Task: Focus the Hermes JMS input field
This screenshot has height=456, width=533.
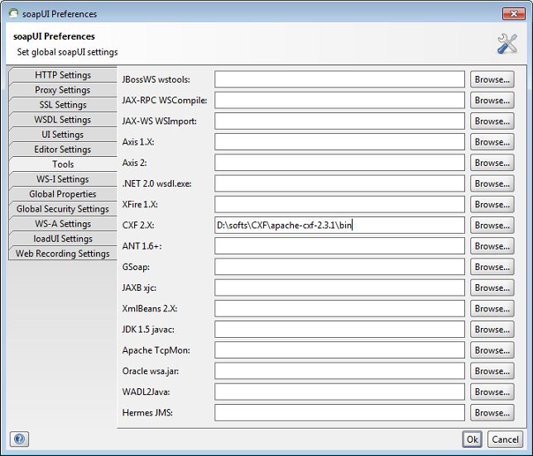Action: pos(339,413)
